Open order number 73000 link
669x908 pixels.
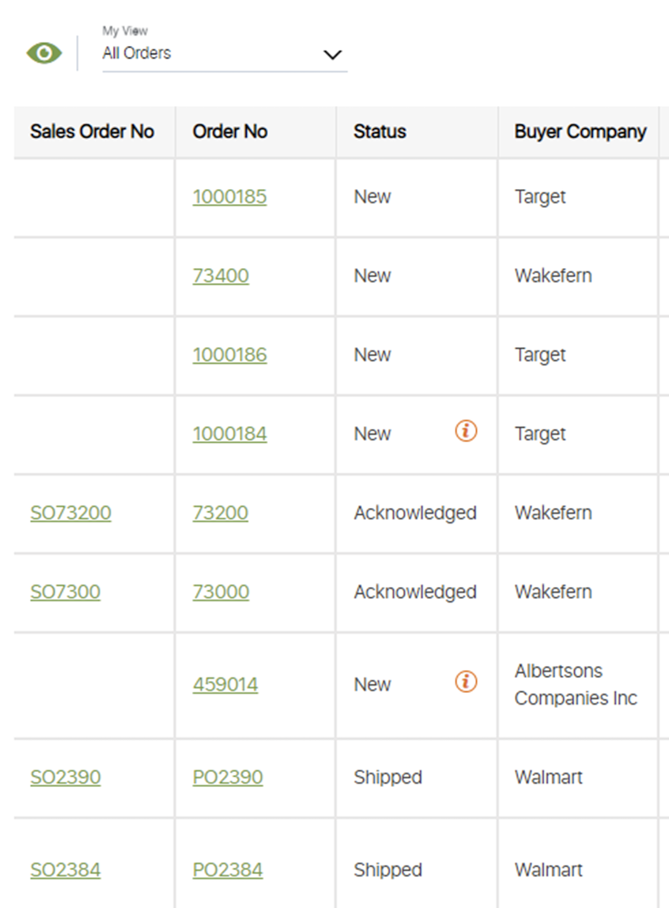[x=221, y=592]
